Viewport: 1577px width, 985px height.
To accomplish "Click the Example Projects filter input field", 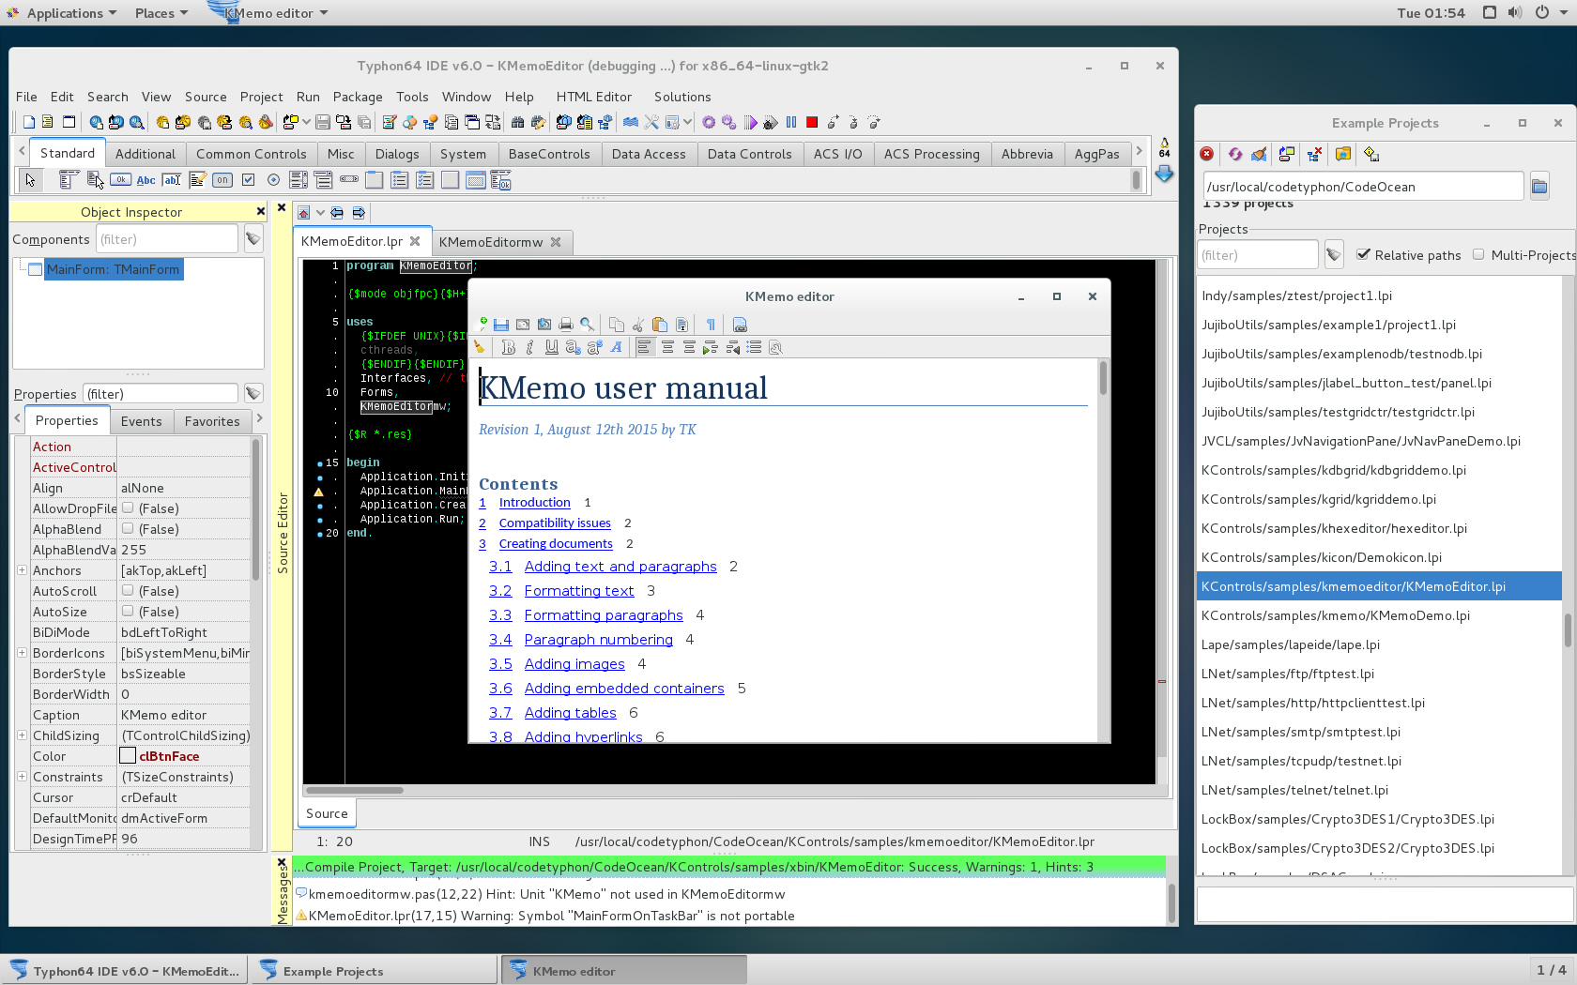I will pos(1258,255).
